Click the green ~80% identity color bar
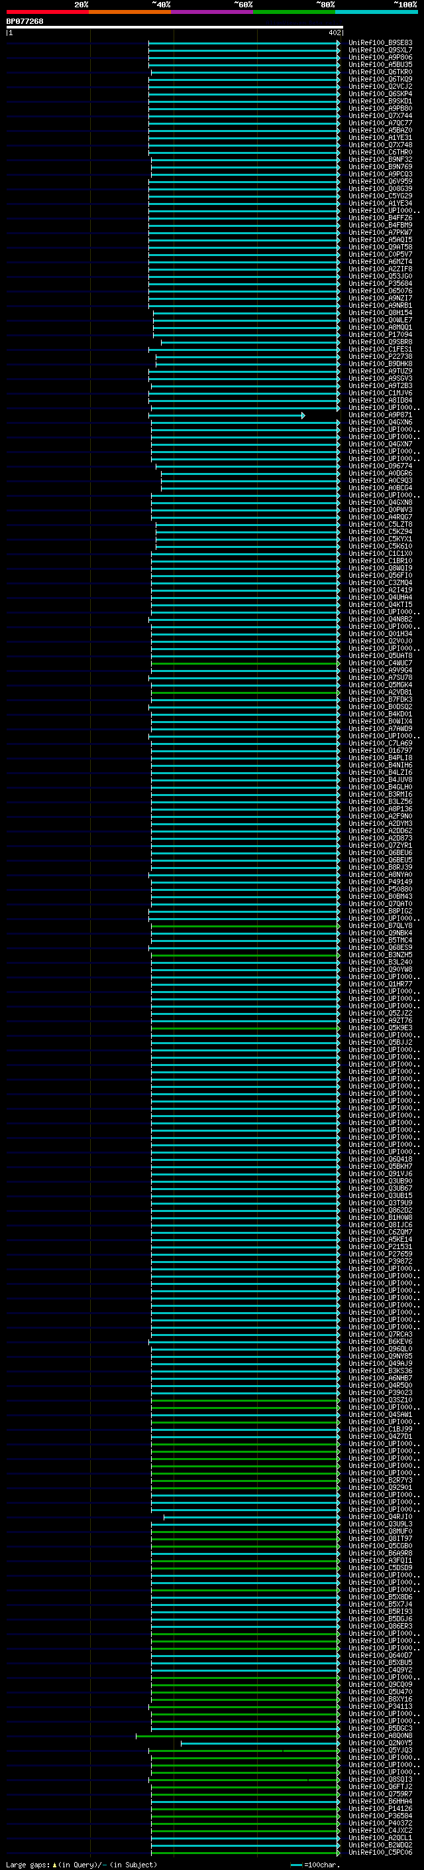 point(294,12)
